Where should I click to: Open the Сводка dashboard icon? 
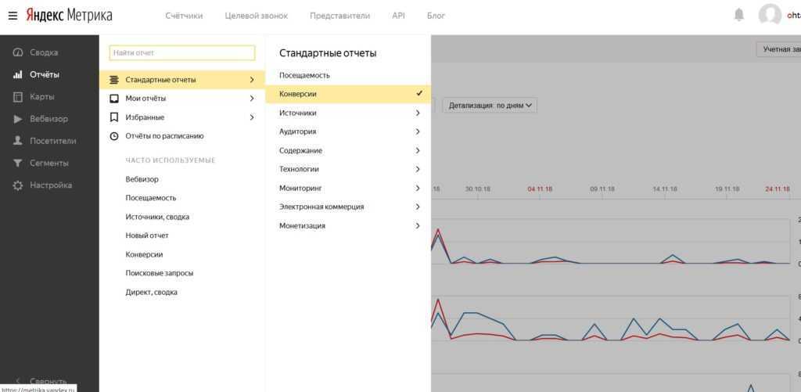point(18,52)
